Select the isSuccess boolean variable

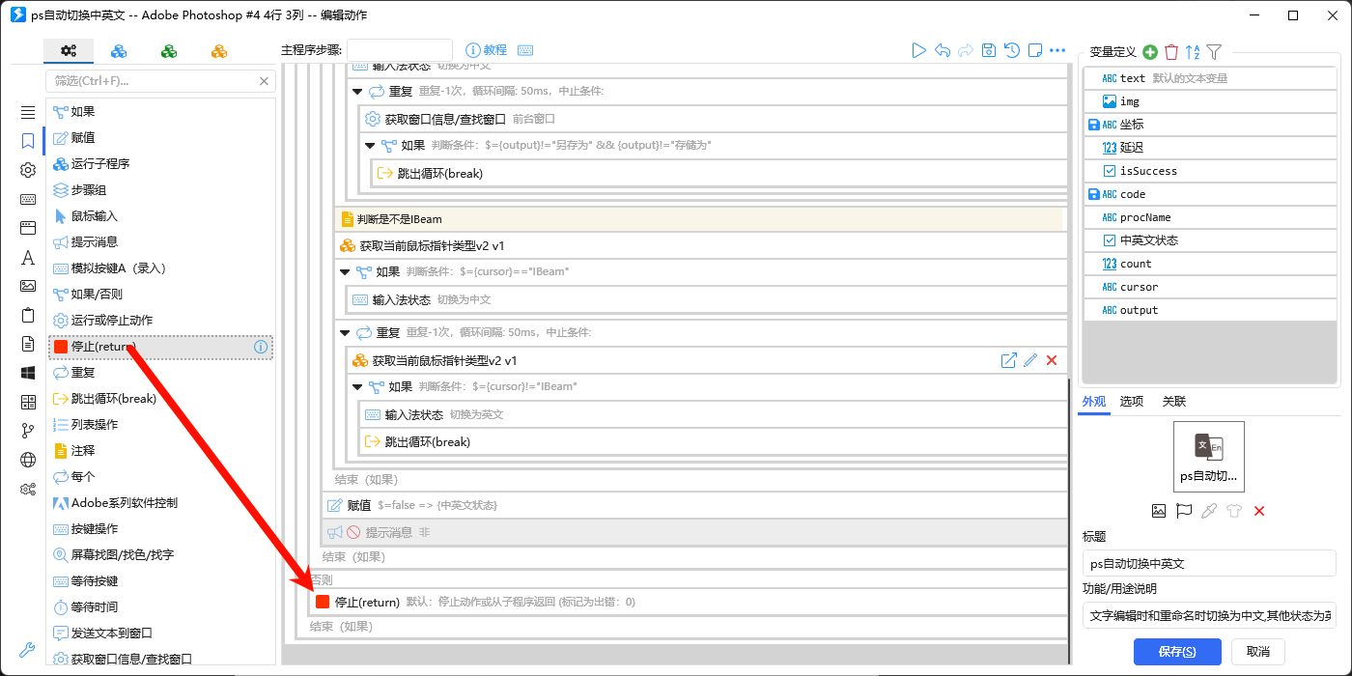pyautogui.click(x=1209, y=171)
